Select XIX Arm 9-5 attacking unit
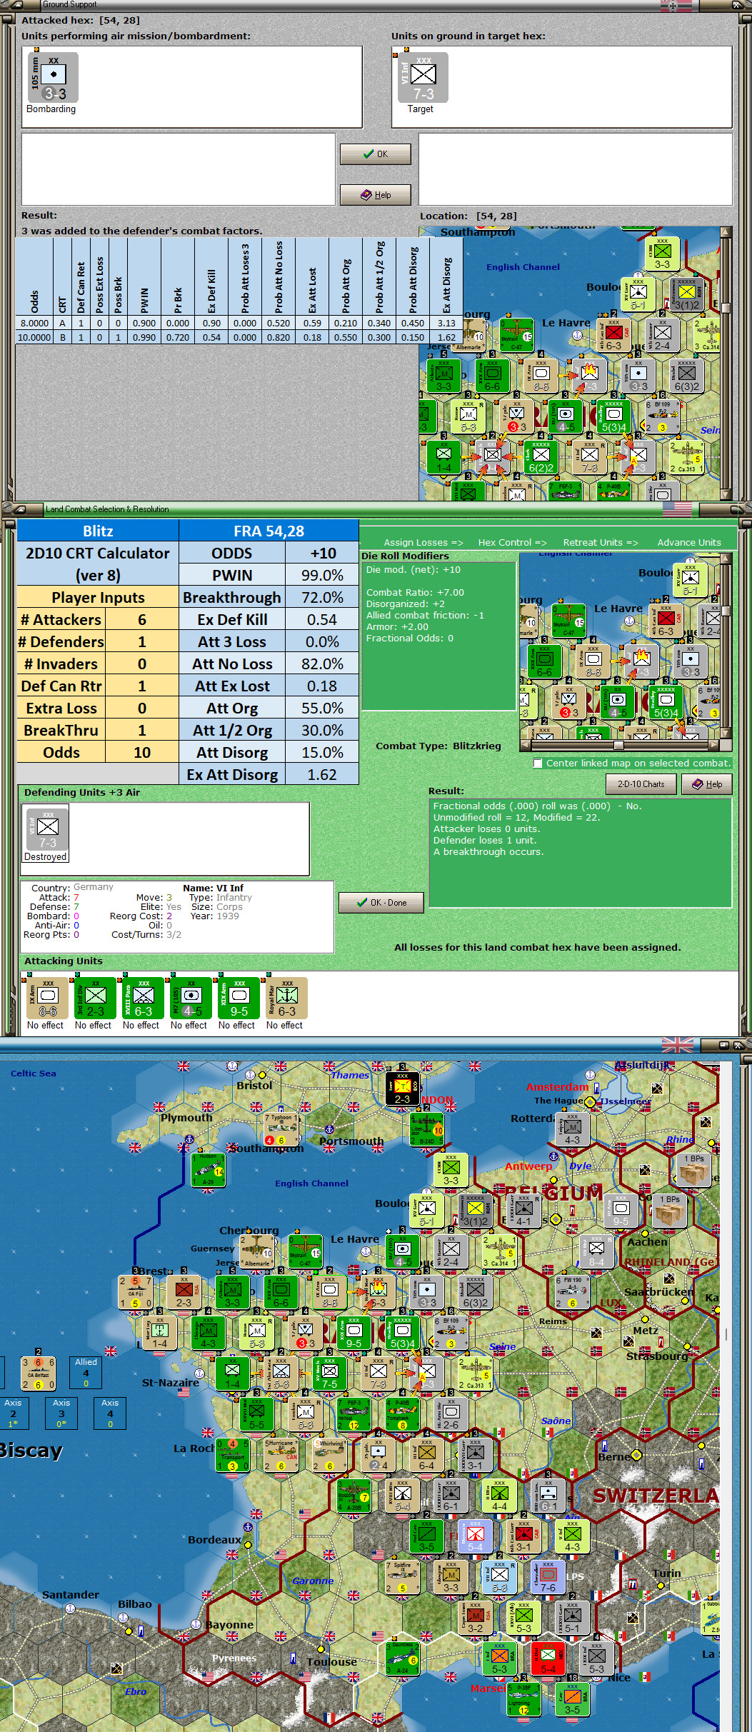The height and width of the screenshot is (1732, 752). [x=239, y=998]
